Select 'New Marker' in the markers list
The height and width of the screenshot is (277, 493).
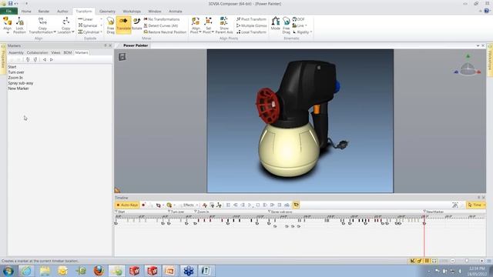point(18,88)
